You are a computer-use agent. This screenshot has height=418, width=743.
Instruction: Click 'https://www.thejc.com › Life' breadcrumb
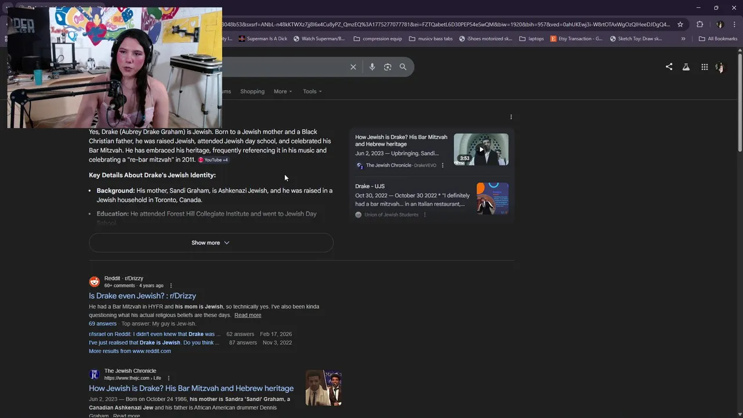click(132, 379)
